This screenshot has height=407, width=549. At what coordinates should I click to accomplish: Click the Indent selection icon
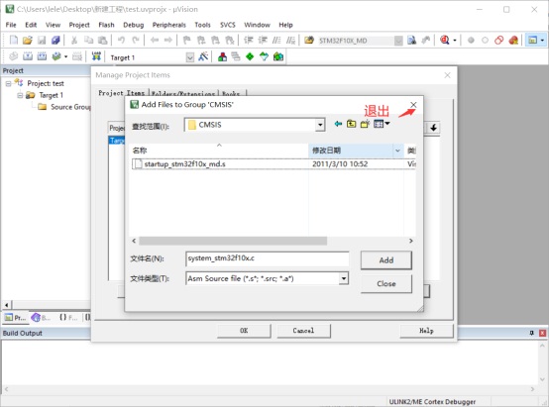(x=249, y=41)
